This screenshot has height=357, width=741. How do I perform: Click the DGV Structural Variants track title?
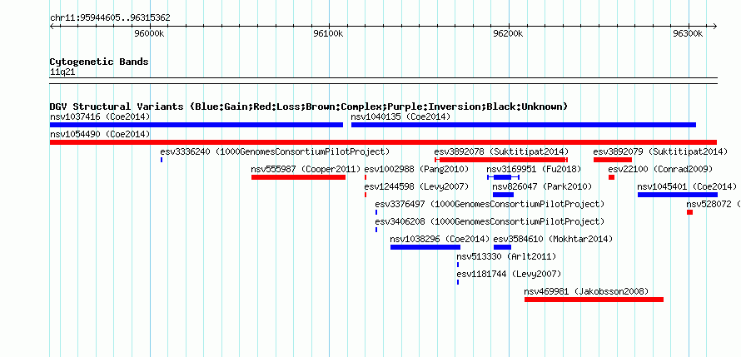(x=309, y=107)
